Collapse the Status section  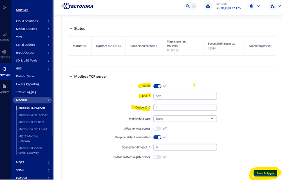(71, 29)
